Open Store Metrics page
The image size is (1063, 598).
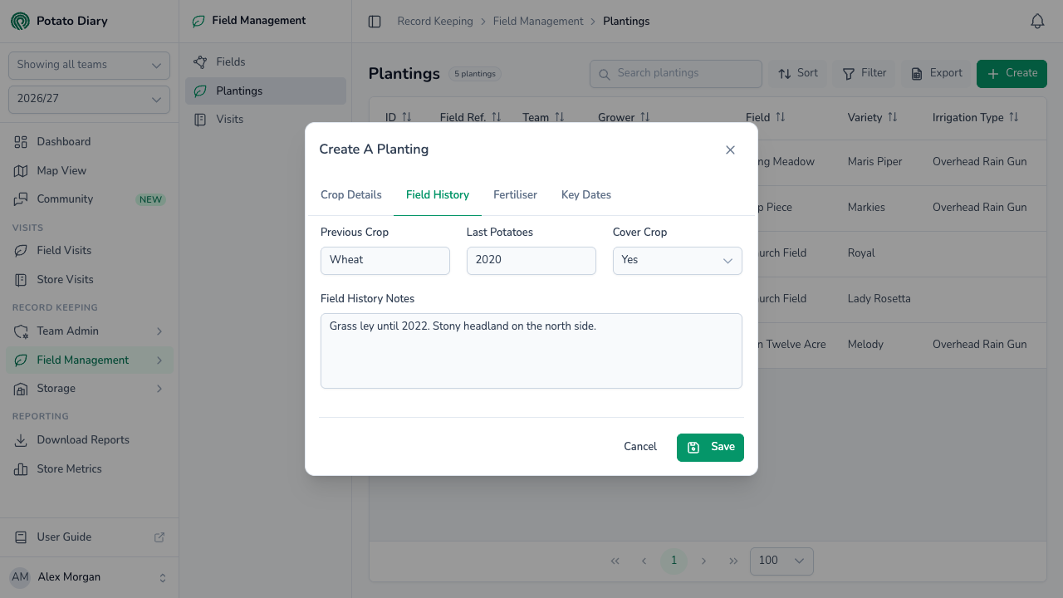[89, 469]
